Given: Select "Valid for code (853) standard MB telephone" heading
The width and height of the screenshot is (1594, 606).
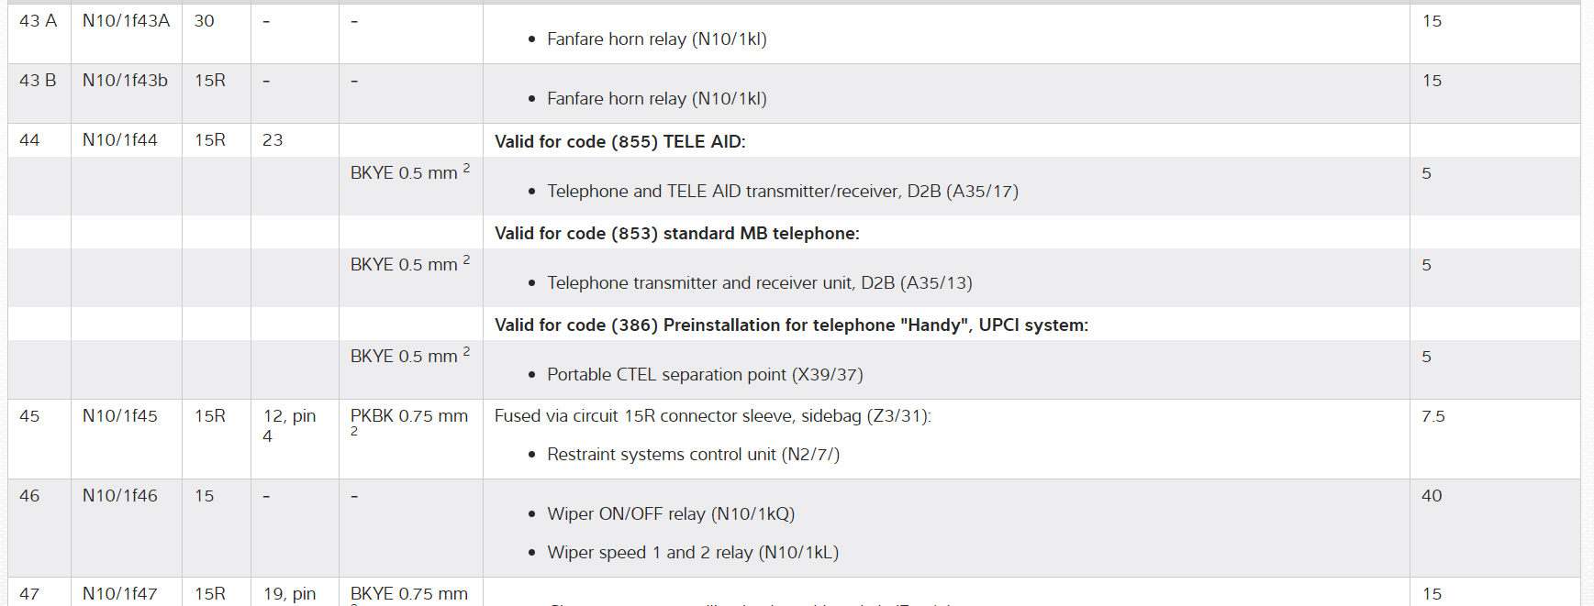Looking at the screenshot, I should point(676,234).
